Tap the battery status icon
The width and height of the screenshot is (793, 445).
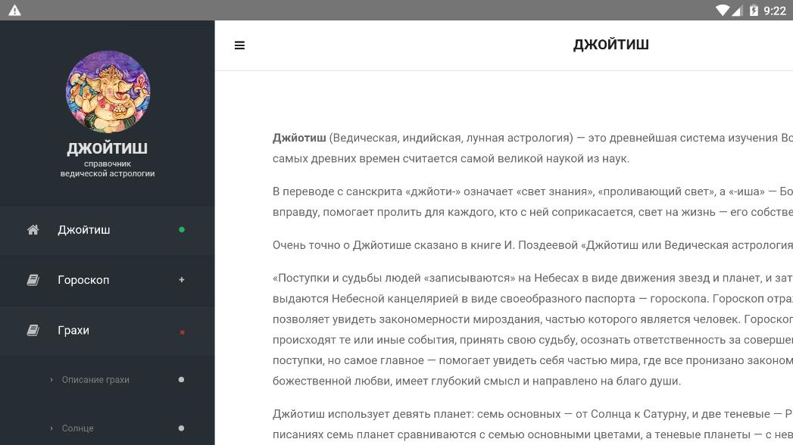[754, 11]
